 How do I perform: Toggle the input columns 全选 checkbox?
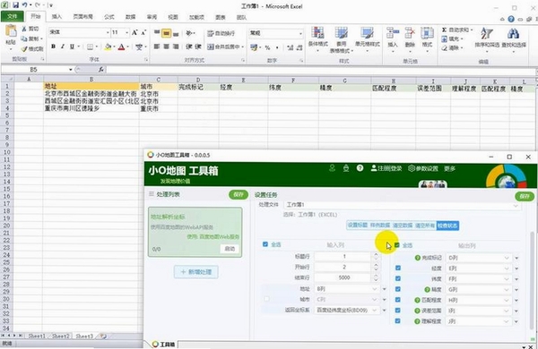point(265,244)
